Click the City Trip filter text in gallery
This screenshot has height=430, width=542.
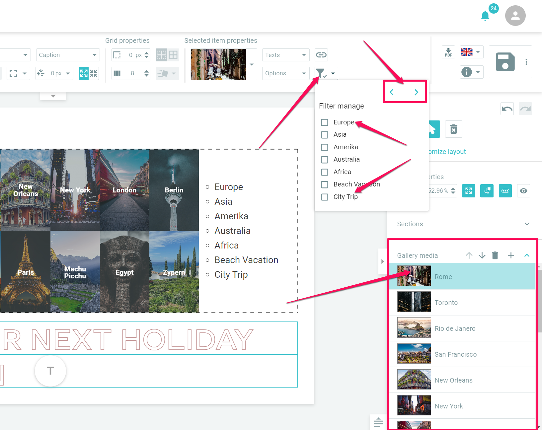click(x=231, y=275)
